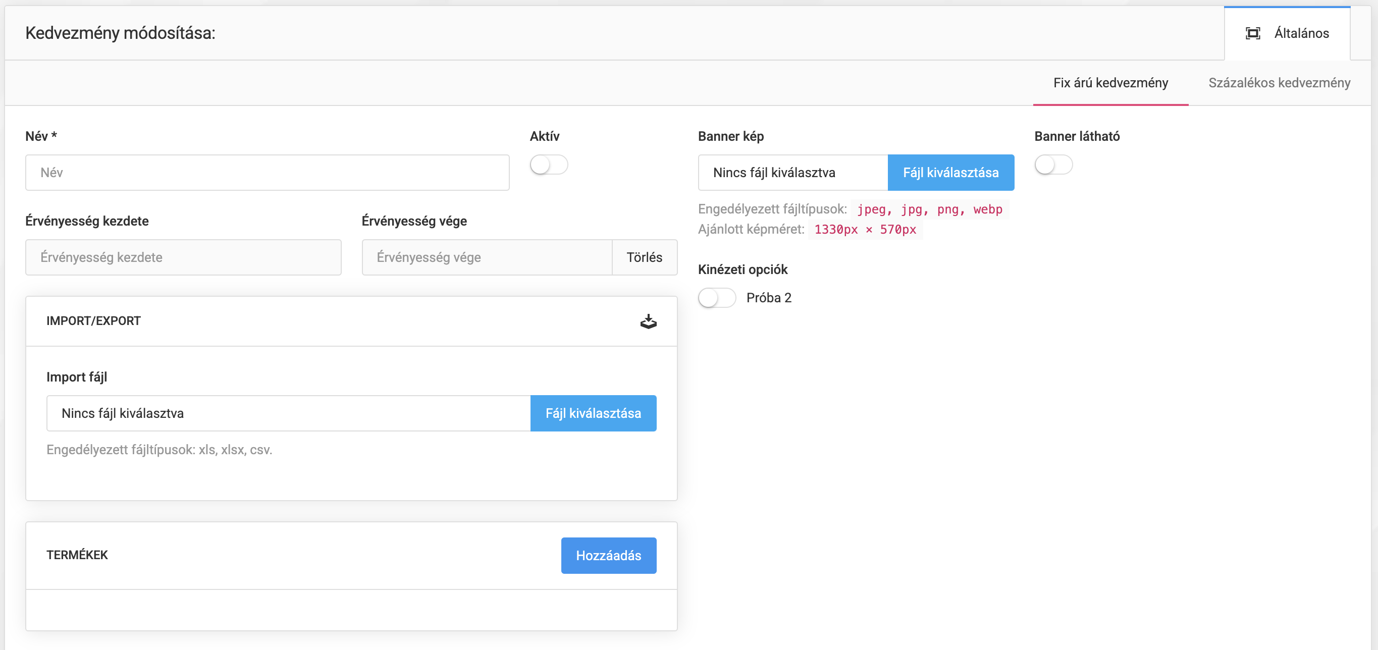Click import 'Nincs fájl kiválasztva' field
This screenshot has height=650, width=1378.
(x=288, y=413)
